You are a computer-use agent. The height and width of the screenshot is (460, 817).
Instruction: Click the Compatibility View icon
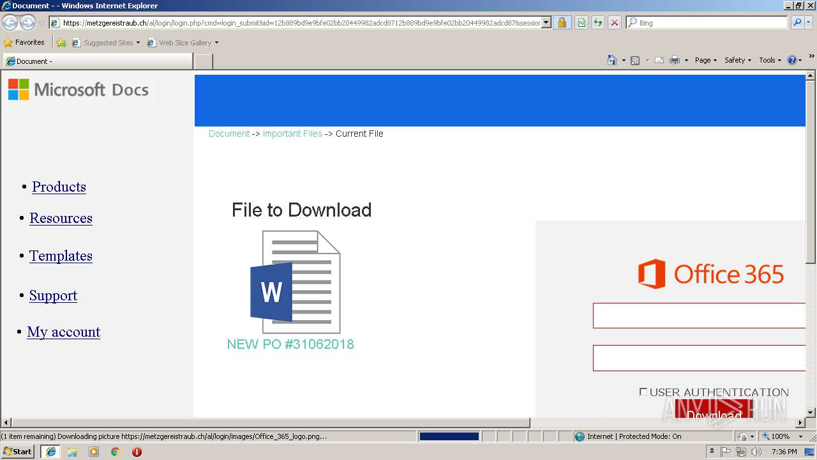tap(581, 22)
